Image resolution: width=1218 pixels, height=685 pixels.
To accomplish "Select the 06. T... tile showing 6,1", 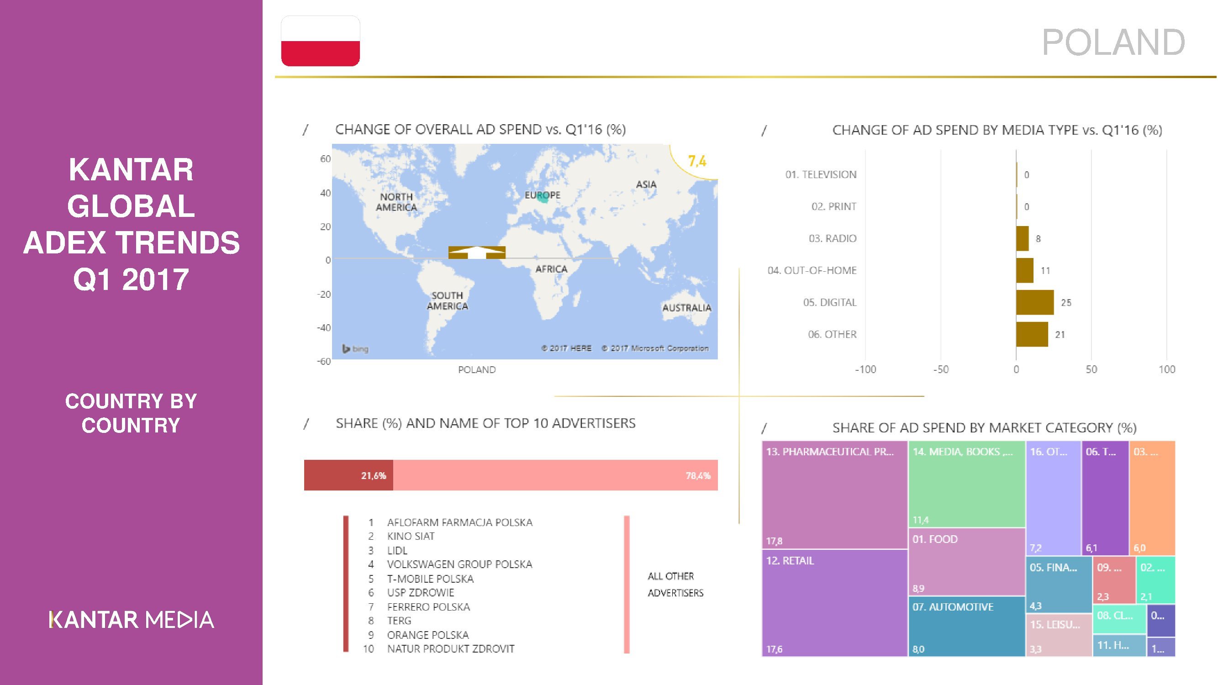I will click(x=1105, y=498).
